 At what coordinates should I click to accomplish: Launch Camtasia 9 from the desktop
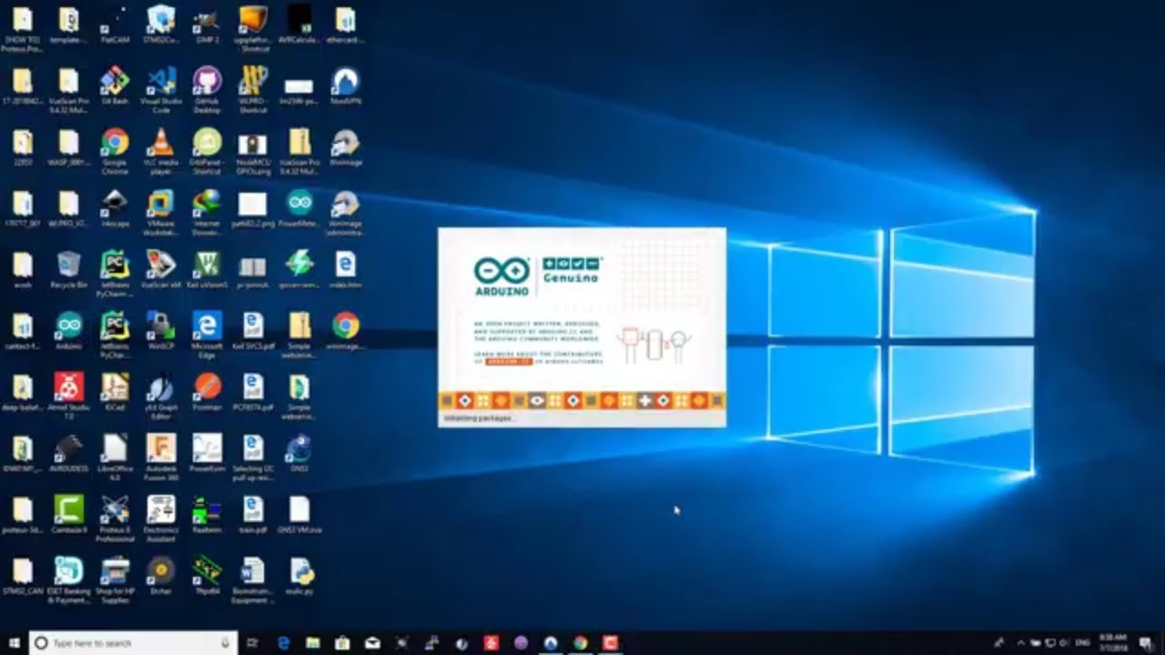pyautogui.click(x=68, y=516)
